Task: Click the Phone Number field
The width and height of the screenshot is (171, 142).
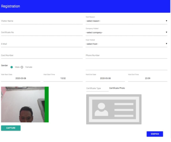Action: pos(126,55)
